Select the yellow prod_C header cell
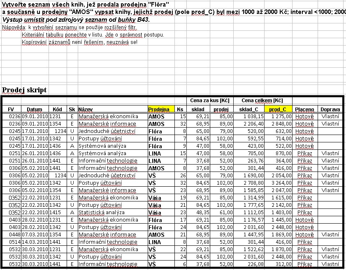Screen dimensions: 346x270 pos(278,110)
